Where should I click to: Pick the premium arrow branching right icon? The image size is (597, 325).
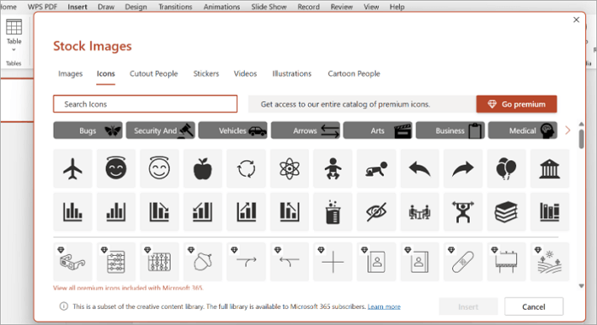coord(246,262)
